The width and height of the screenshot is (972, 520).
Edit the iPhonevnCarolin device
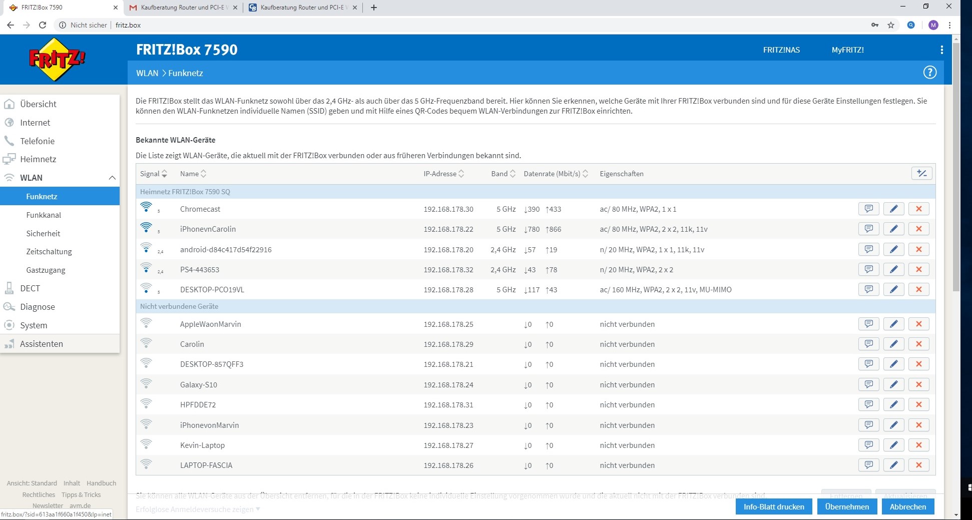pyautogui.click(x=893, y=229)
